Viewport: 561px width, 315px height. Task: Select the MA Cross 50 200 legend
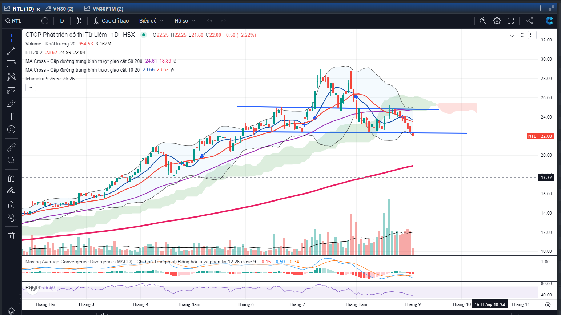tap(84, 61)
